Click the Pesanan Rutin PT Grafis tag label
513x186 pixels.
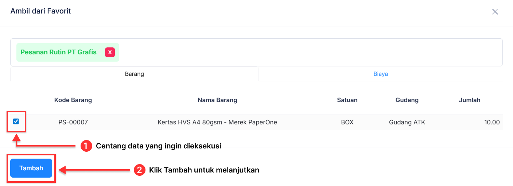pyautogui.click(x=59, y=52)
